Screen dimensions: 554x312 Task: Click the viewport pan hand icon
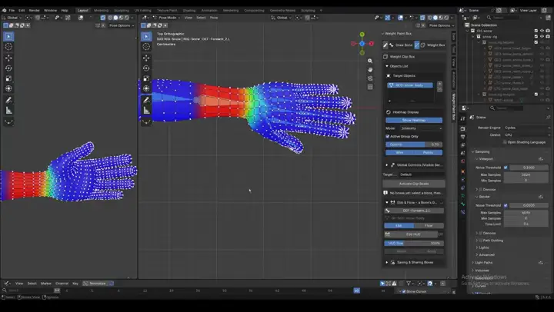coord(370,69)
